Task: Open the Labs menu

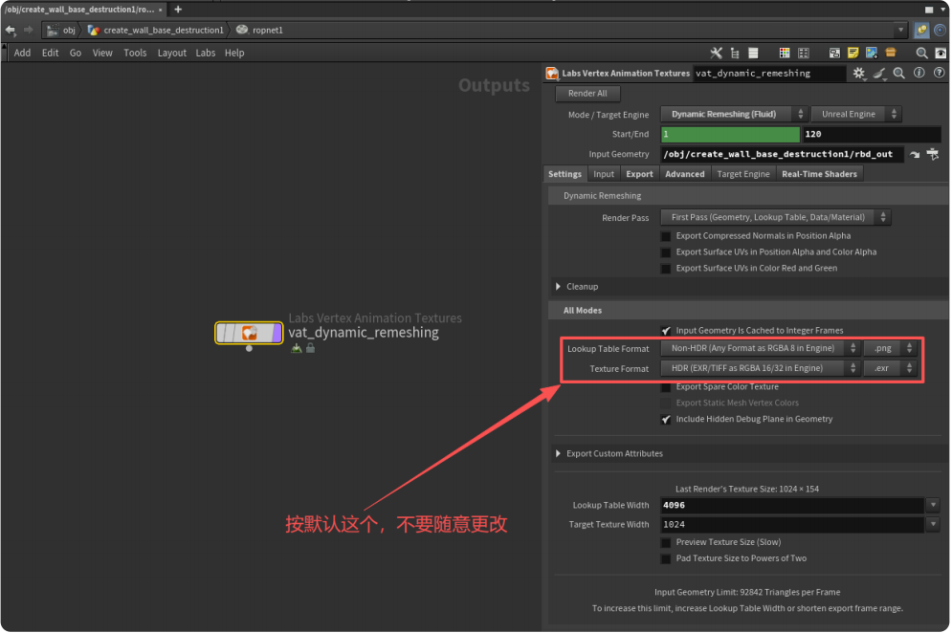Action: click(x=206, y=53)
